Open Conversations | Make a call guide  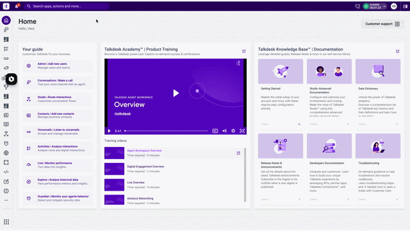pyautogui.click(x=58, y=83)
